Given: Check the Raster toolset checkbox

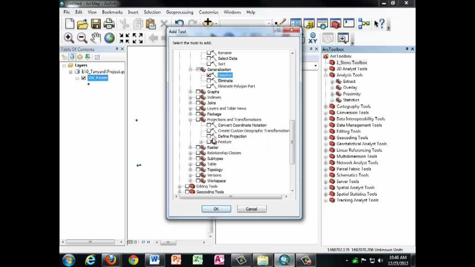Looking at the screenshot, I should 198,147.
